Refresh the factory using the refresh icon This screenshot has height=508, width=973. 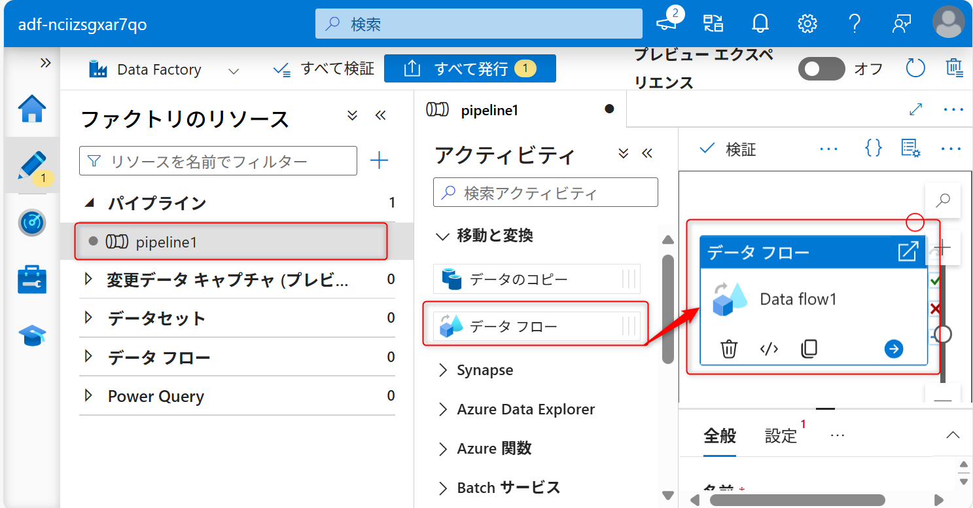pyautogui.click(x=915, y=67)
